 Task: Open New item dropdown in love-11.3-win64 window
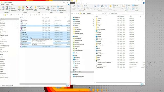pos(41,7)
